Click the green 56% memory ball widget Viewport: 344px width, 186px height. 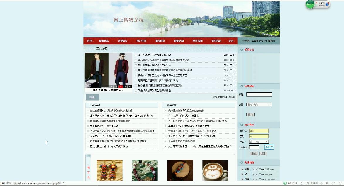310,4
